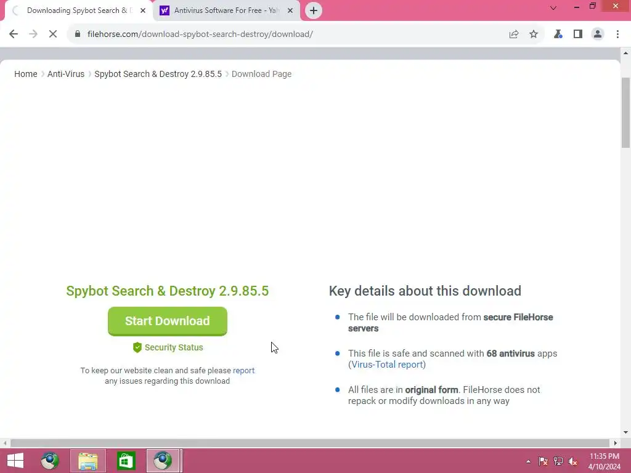Click the forward navigation arrow
The height and width of the screenshot is (473, 631).
(x=33, y=34)
